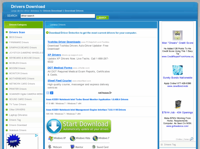Click the Surety Bonds ad thumbnail
This screenshot has width=200, height=149.
(177, 70)
